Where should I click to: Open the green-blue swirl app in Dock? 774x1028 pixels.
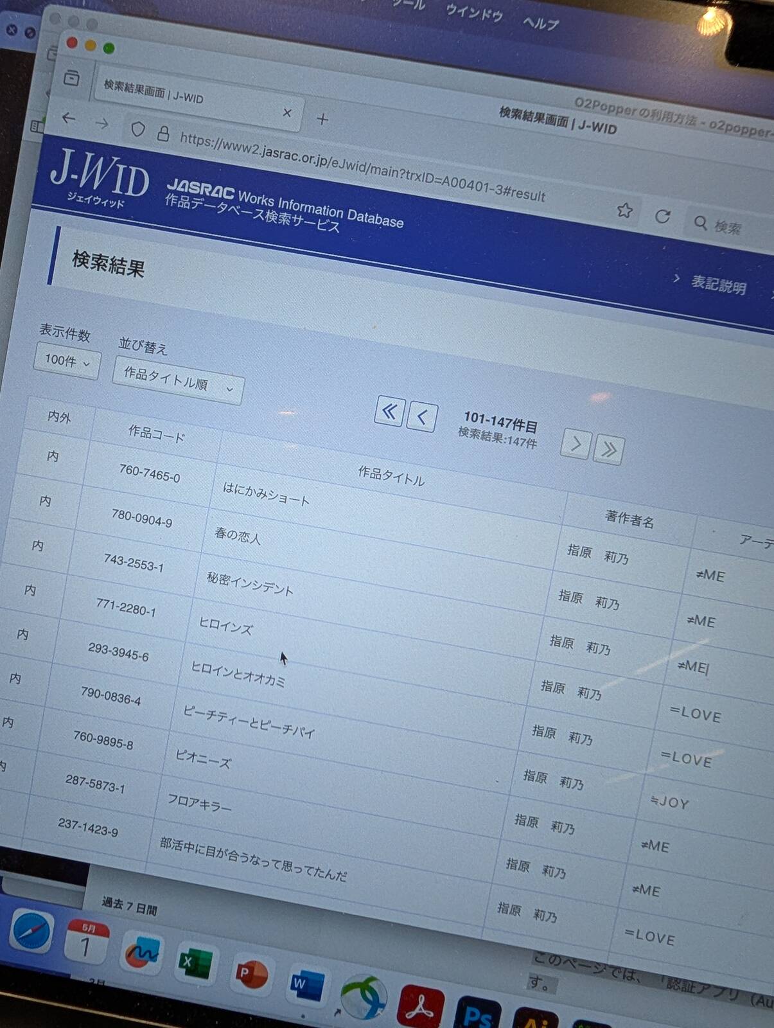(x=363, y=997)
